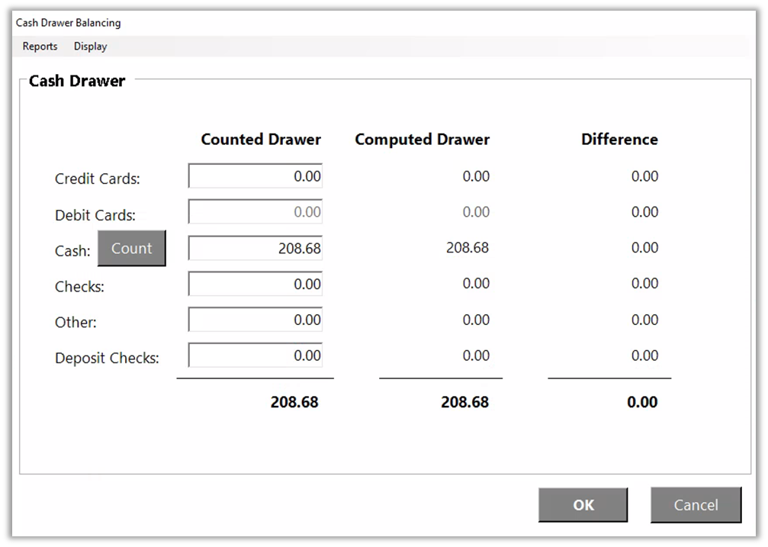The width and height of the screenshot is (768, 547).
Task: Click the Counted Drawer column header
Action: coord(261,140)
